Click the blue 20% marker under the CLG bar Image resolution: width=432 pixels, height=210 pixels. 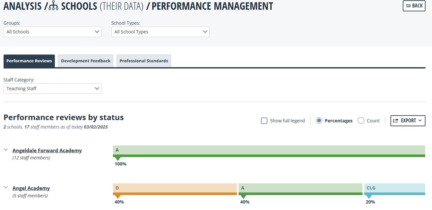(369, 197)
